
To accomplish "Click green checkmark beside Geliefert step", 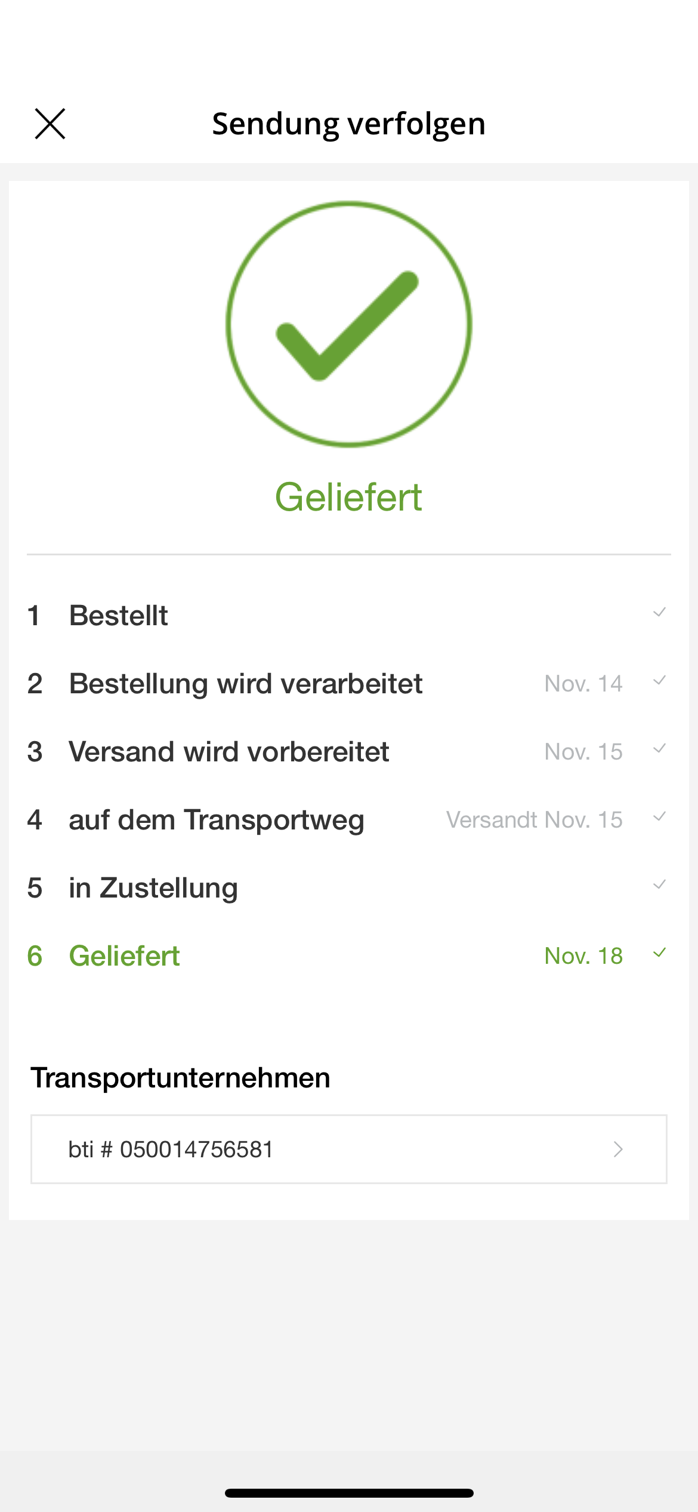I will 659,953.
